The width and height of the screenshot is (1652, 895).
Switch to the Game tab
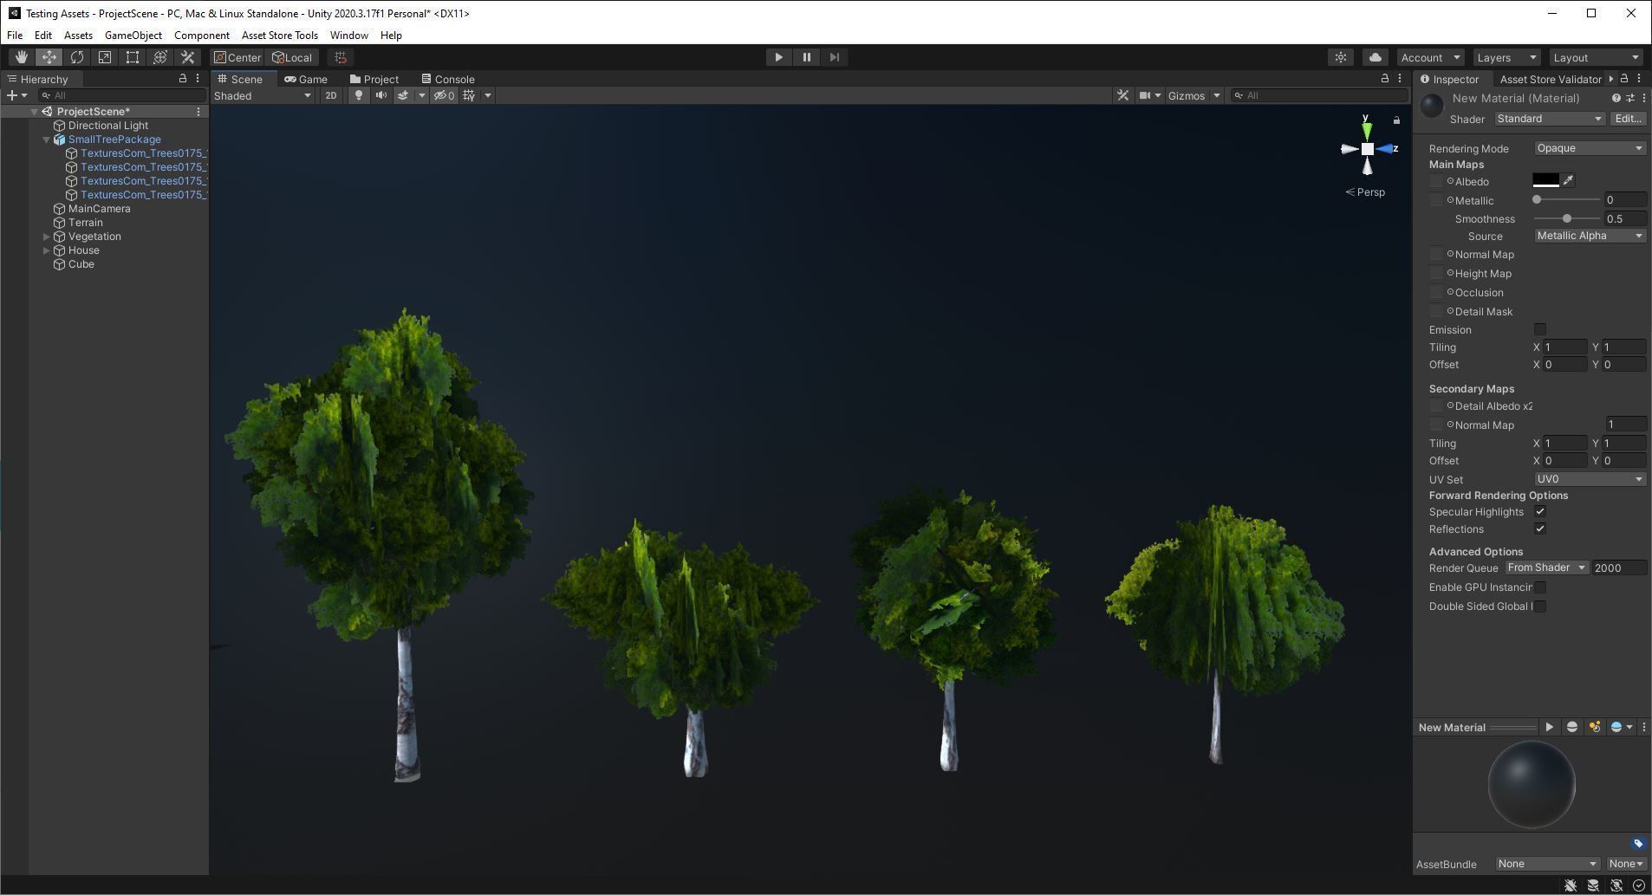tap(306, 79)
